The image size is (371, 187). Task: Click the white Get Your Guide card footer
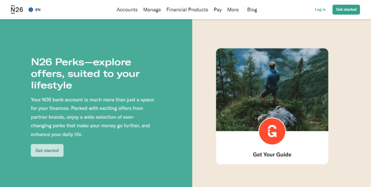tap(272, 148)
